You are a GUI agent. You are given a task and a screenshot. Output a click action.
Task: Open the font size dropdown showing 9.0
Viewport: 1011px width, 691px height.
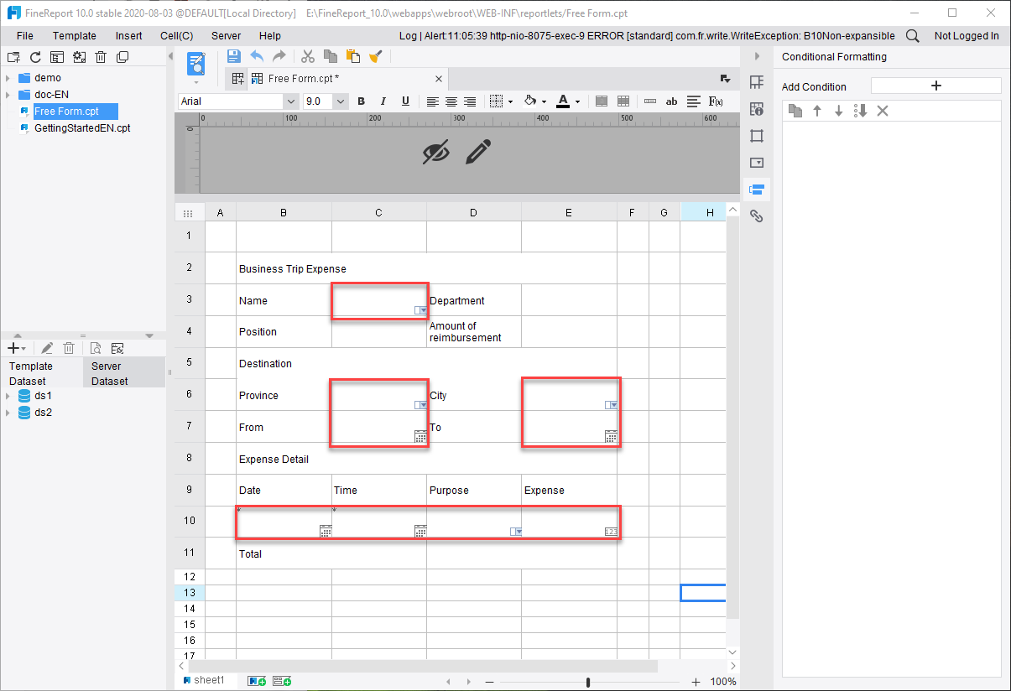pos(340,101)
